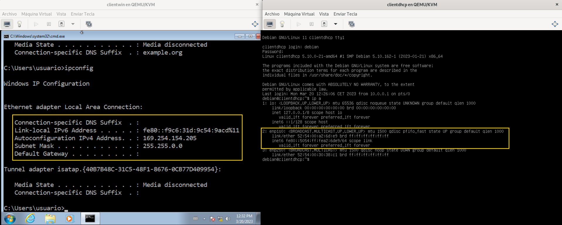This screenshot has height=225, width=562.
Task: Open Windows Media Player from taskbar
Action: [69, 219]
